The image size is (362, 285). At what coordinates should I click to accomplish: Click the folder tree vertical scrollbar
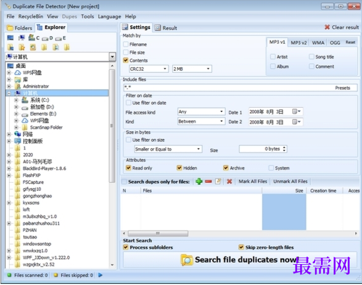pos(112,126)
